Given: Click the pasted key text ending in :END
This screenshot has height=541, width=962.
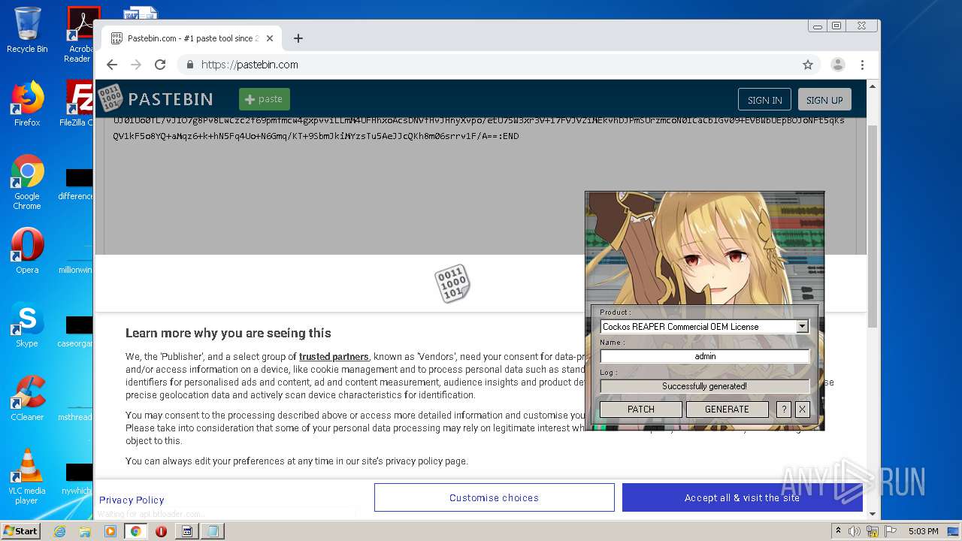Looking at the screenshot, I should [316, 136].
